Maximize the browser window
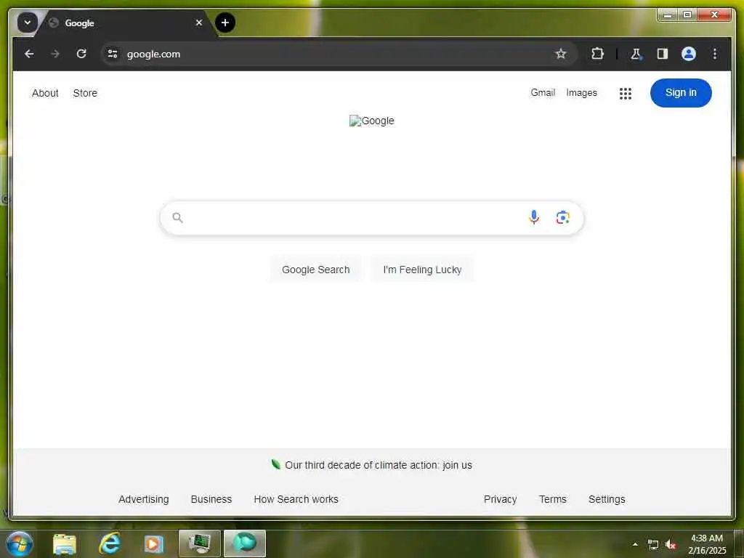Image resolution: width=744 pixels, height=558 pixels. tap(687, 15)
